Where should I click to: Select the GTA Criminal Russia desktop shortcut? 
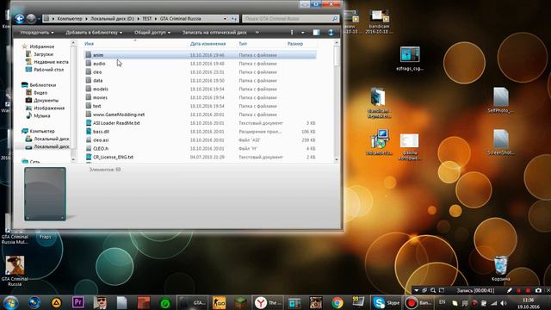tap(15, 270)
